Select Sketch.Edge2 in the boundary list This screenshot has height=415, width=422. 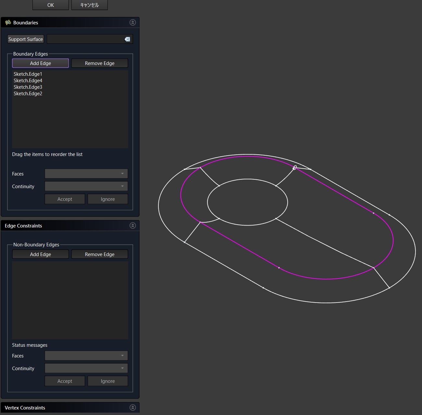click(x=28, y=94)
